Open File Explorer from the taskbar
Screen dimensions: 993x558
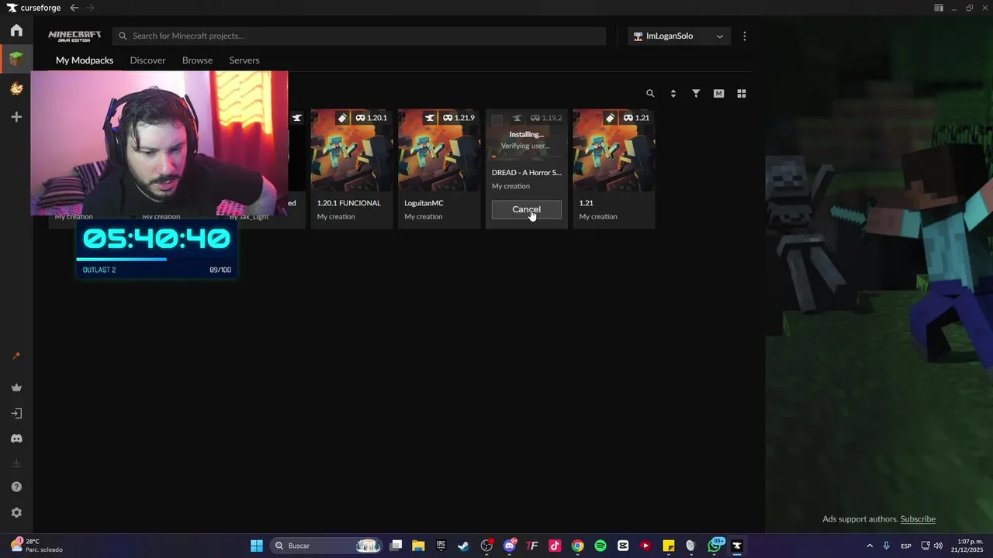click(418, 546)
